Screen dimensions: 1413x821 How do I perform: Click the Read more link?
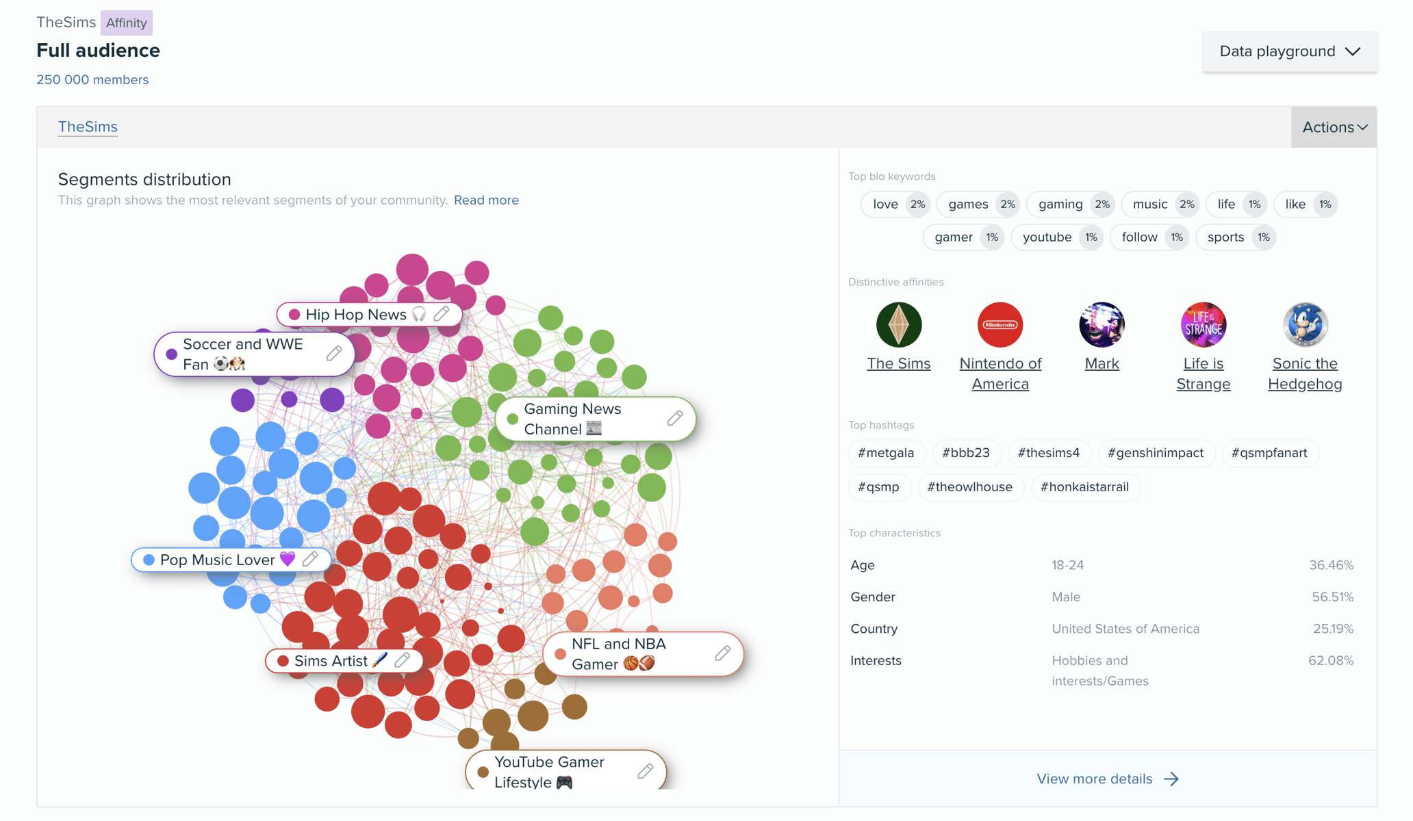(x=486, y=200)
